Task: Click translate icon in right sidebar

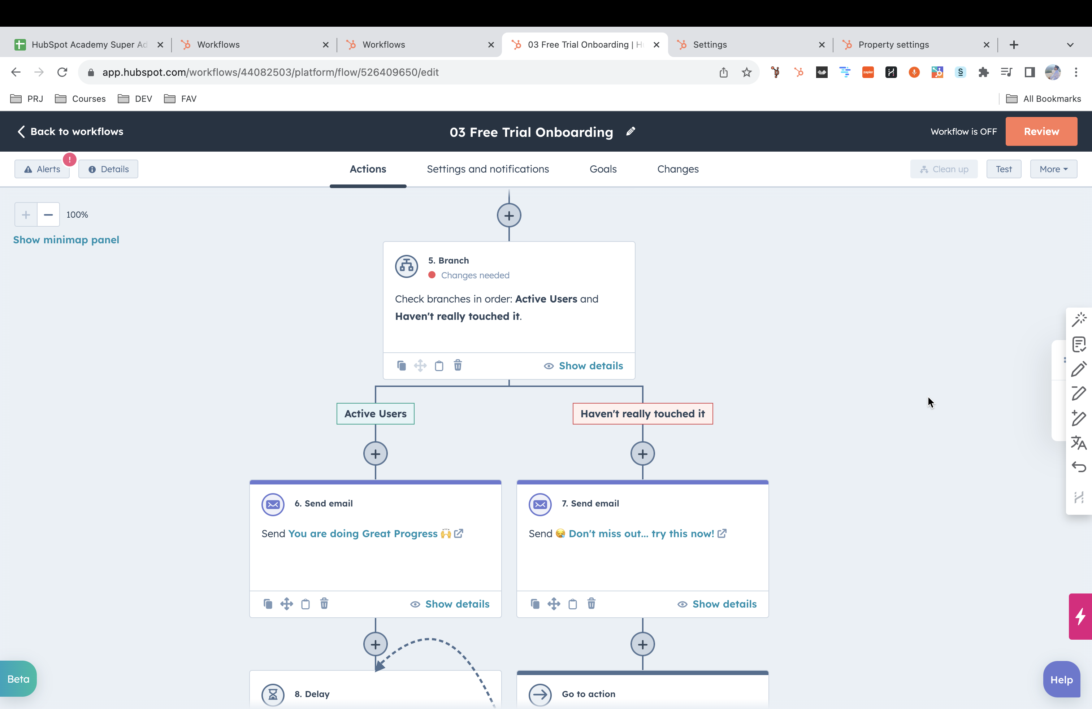Action: pyautogui.click(x=1079, y=443)
